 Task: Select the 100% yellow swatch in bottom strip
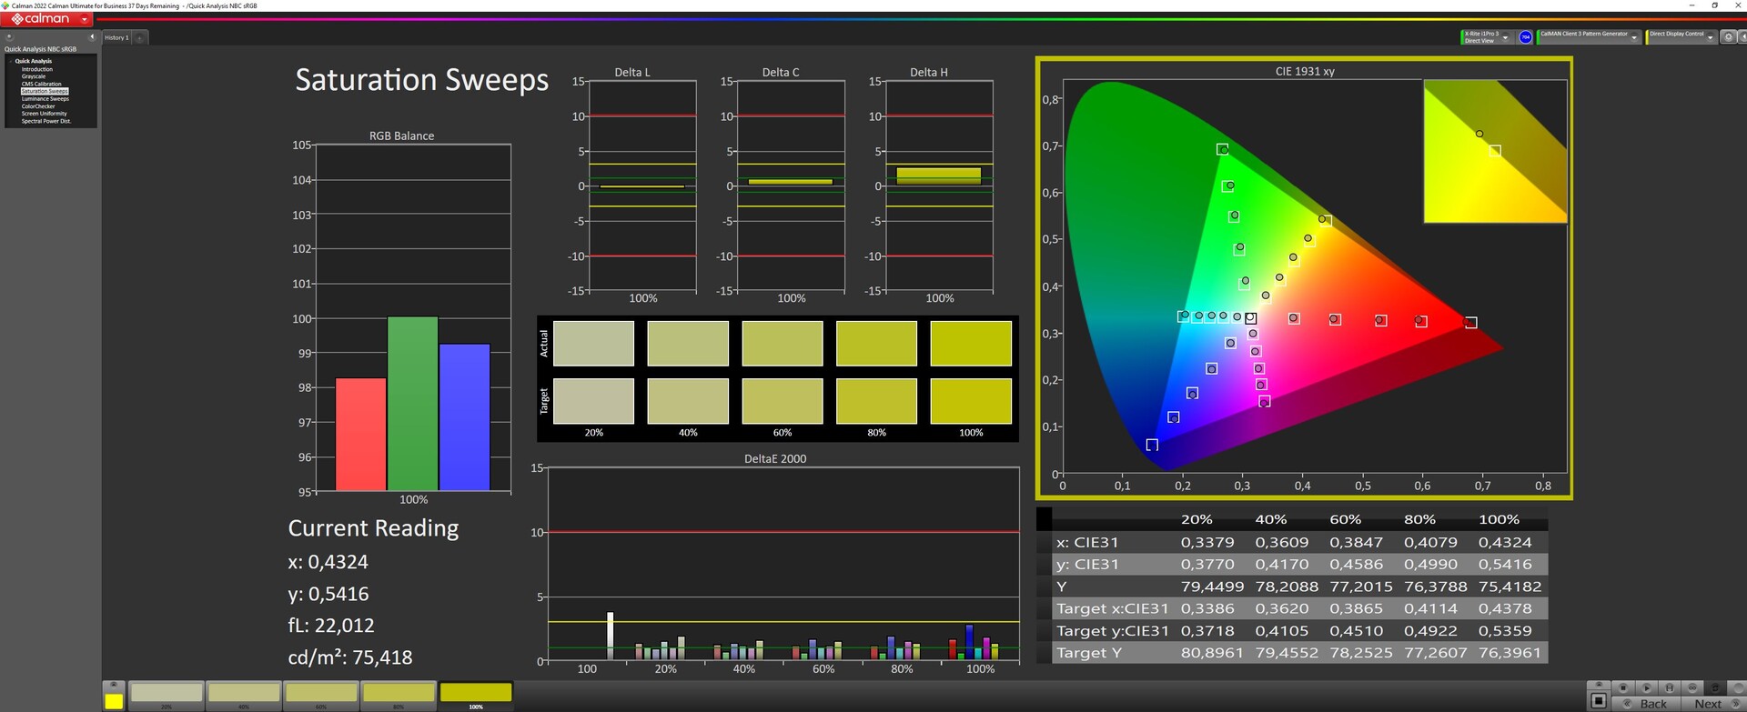(x=476, y=694)
